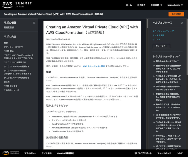This screenshot has height=157, width=188.
Task: Expand ラボの正しい AWS マネジメントコンソール question
Action: pyautogui.click(x=167, y=139)
